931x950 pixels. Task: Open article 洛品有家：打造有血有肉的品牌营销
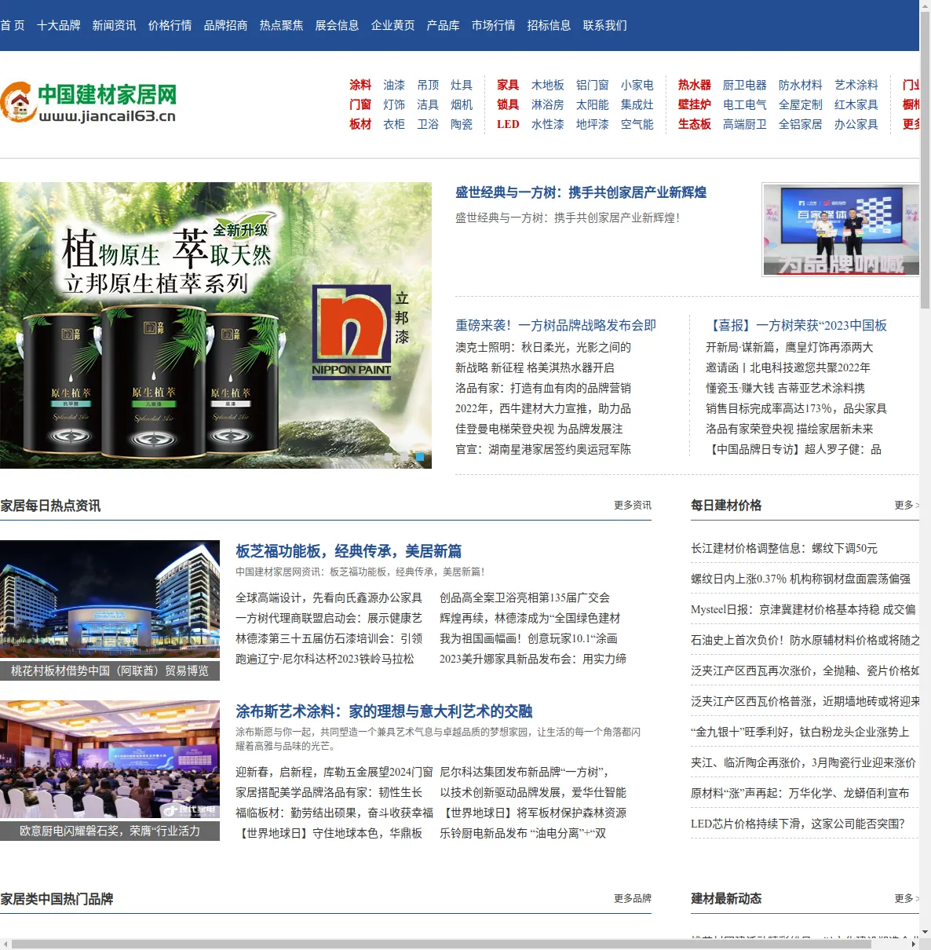[x=543, y=388]
